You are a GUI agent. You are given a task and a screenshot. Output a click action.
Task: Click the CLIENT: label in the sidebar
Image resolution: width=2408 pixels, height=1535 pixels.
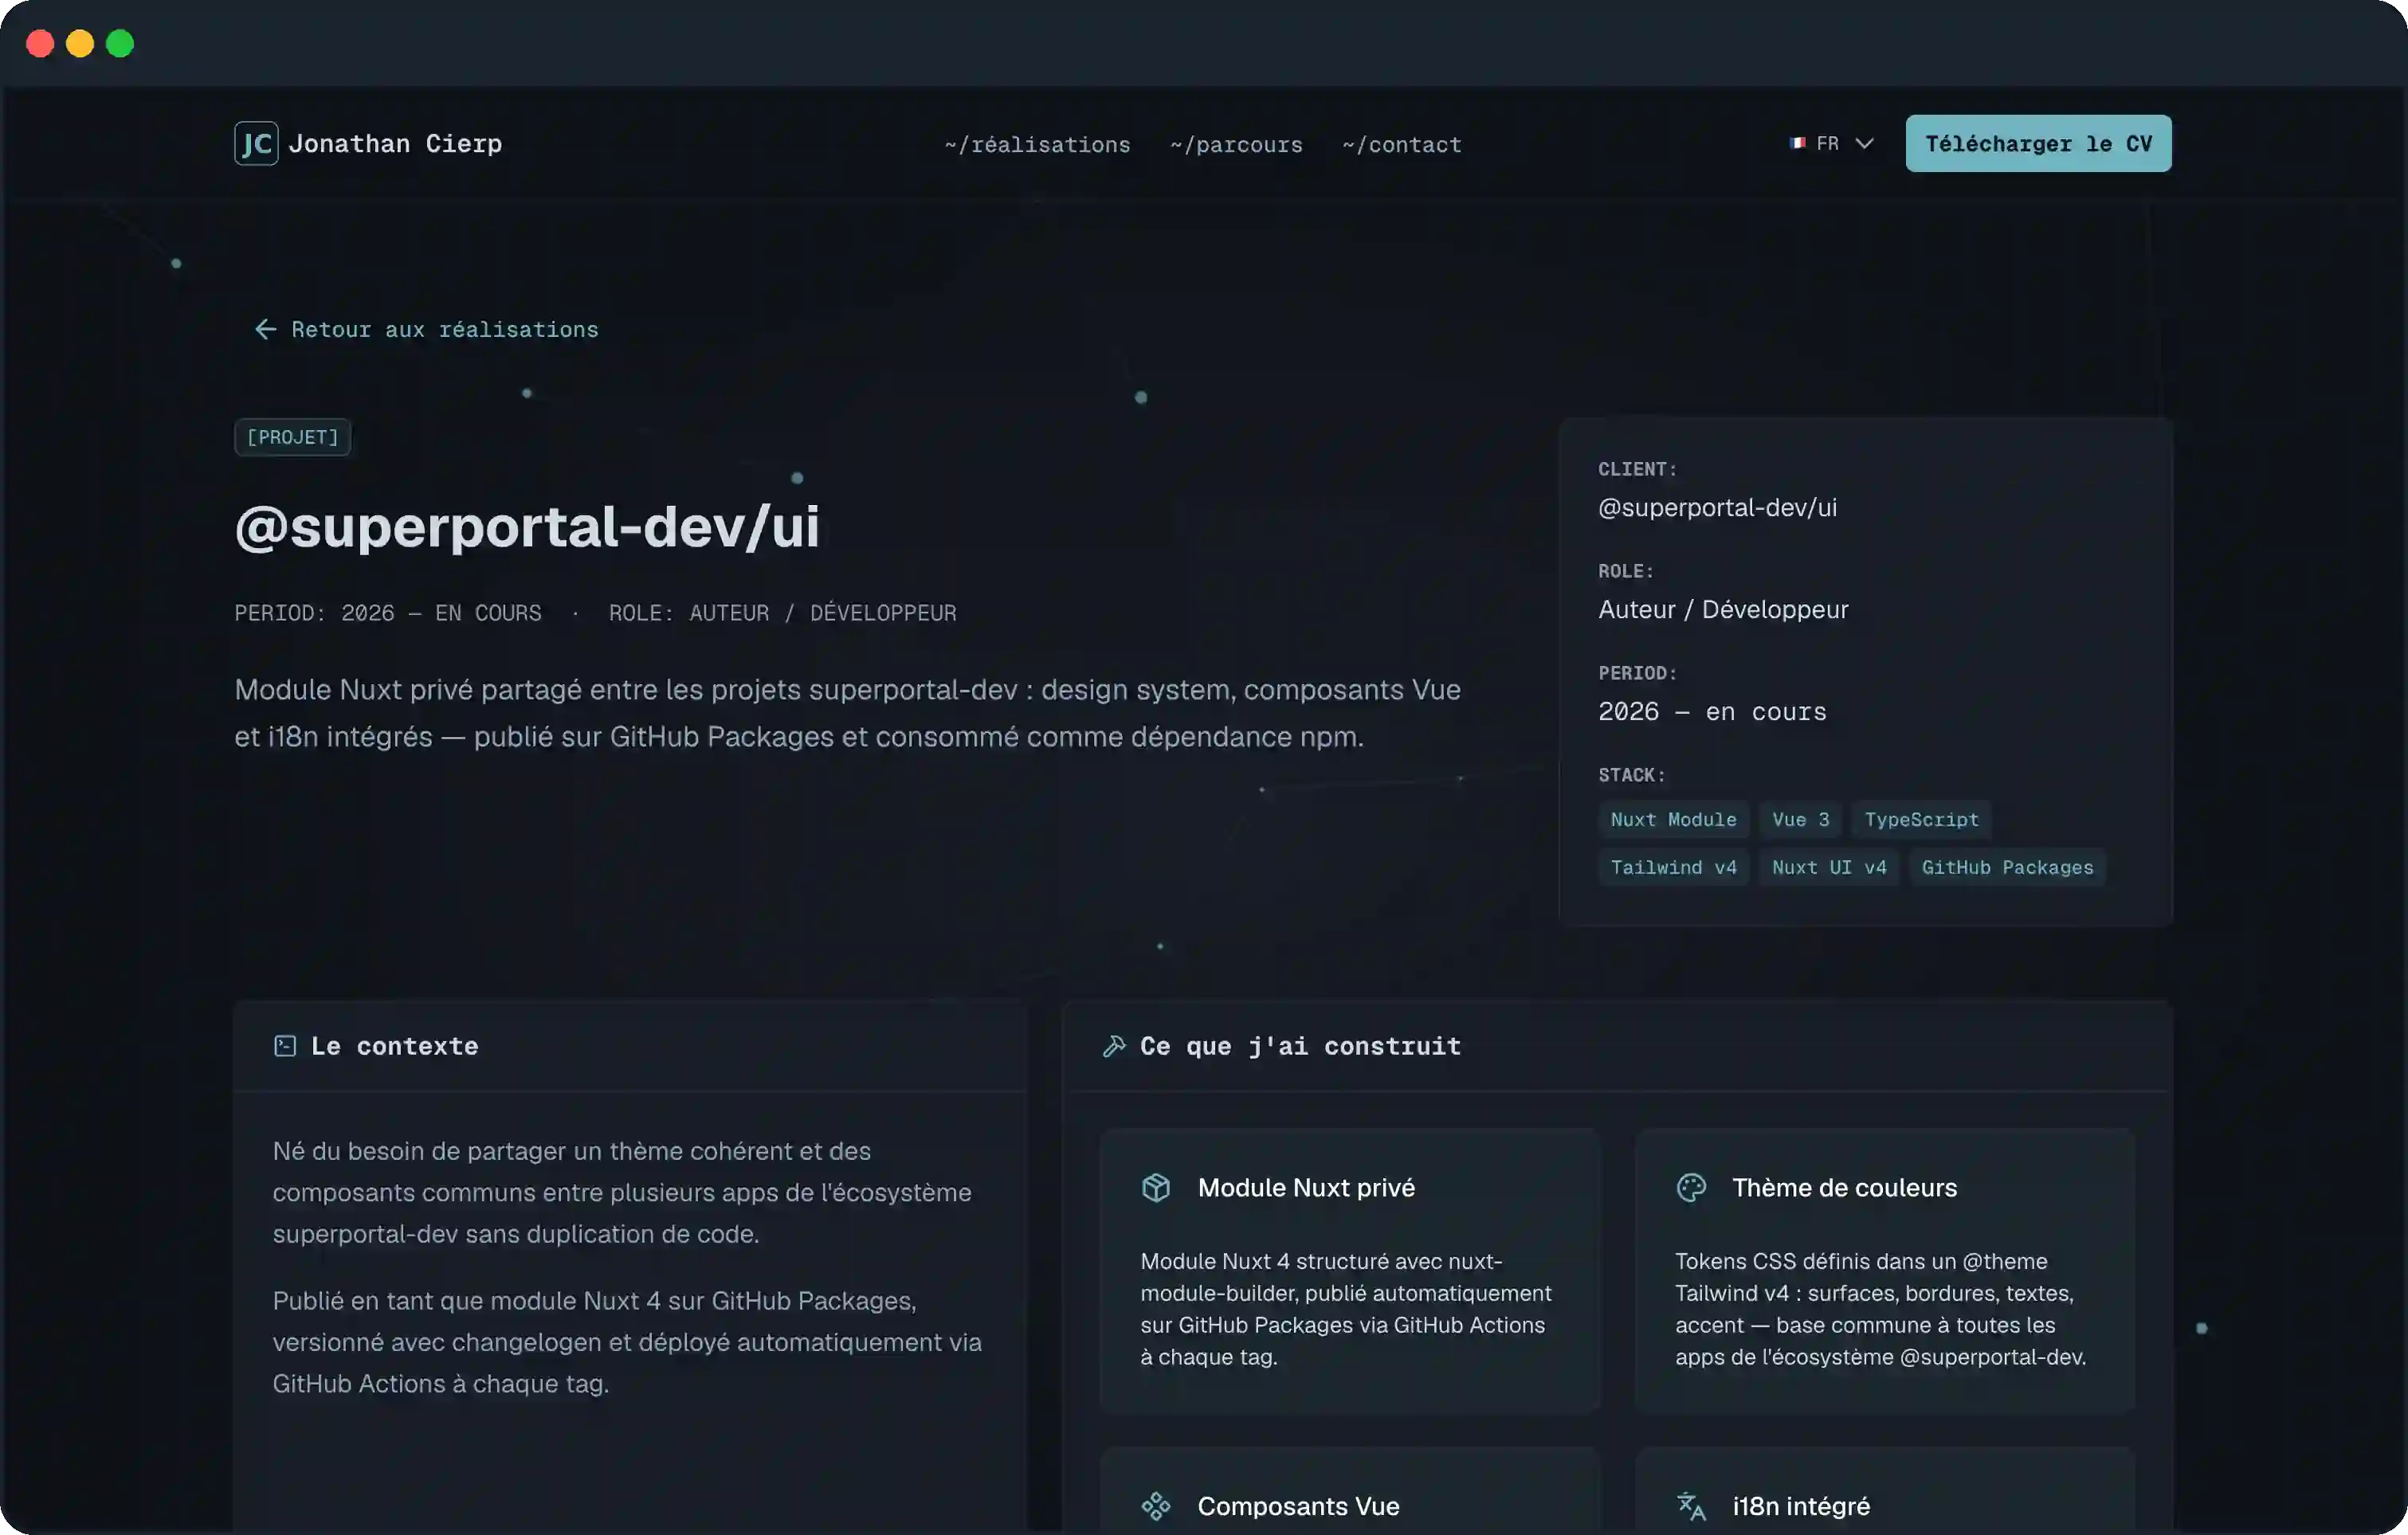click(1637, 469)
